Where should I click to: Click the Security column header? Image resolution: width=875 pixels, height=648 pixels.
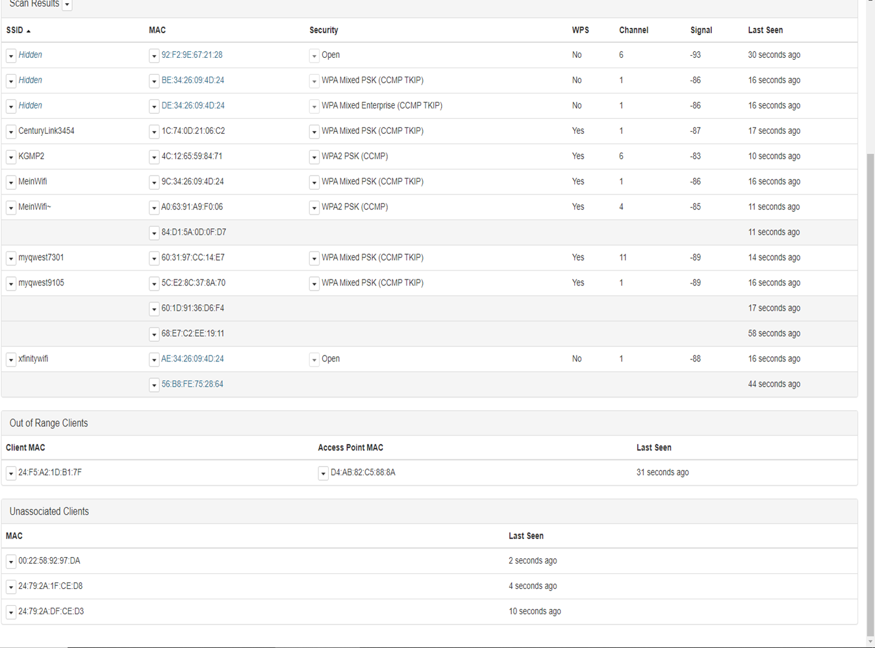click(x=323, y=31)
